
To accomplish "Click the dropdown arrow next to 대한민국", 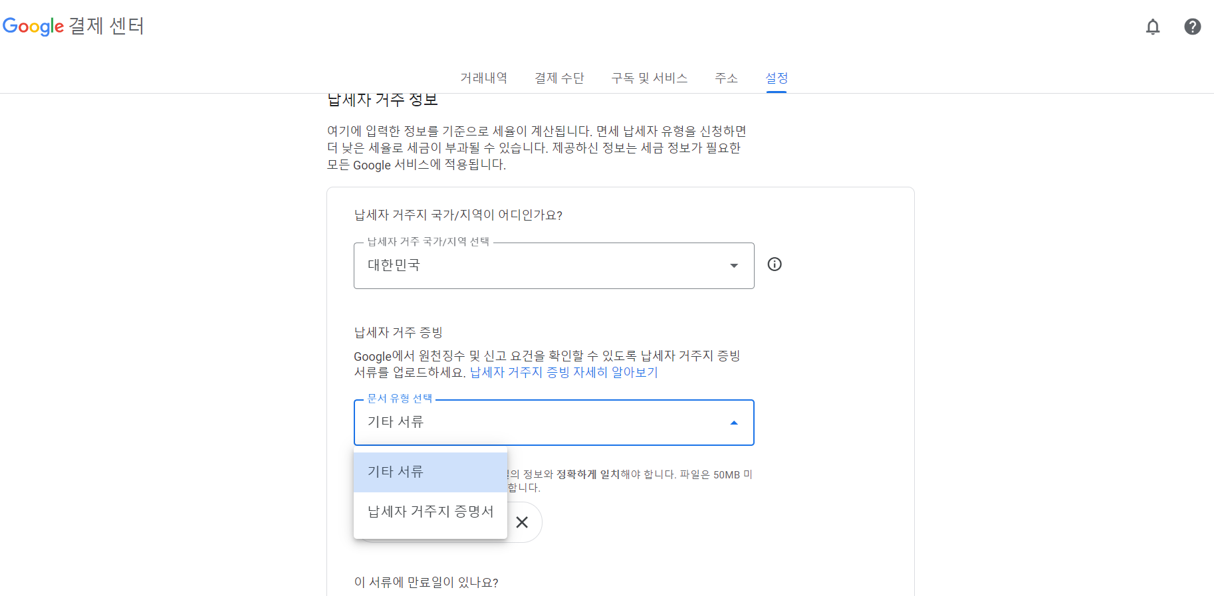I will pos(734,266).
